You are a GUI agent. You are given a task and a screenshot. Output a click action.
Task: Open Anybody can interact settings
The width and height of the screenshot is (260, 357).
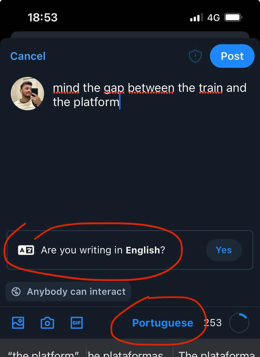pos(68,292)
